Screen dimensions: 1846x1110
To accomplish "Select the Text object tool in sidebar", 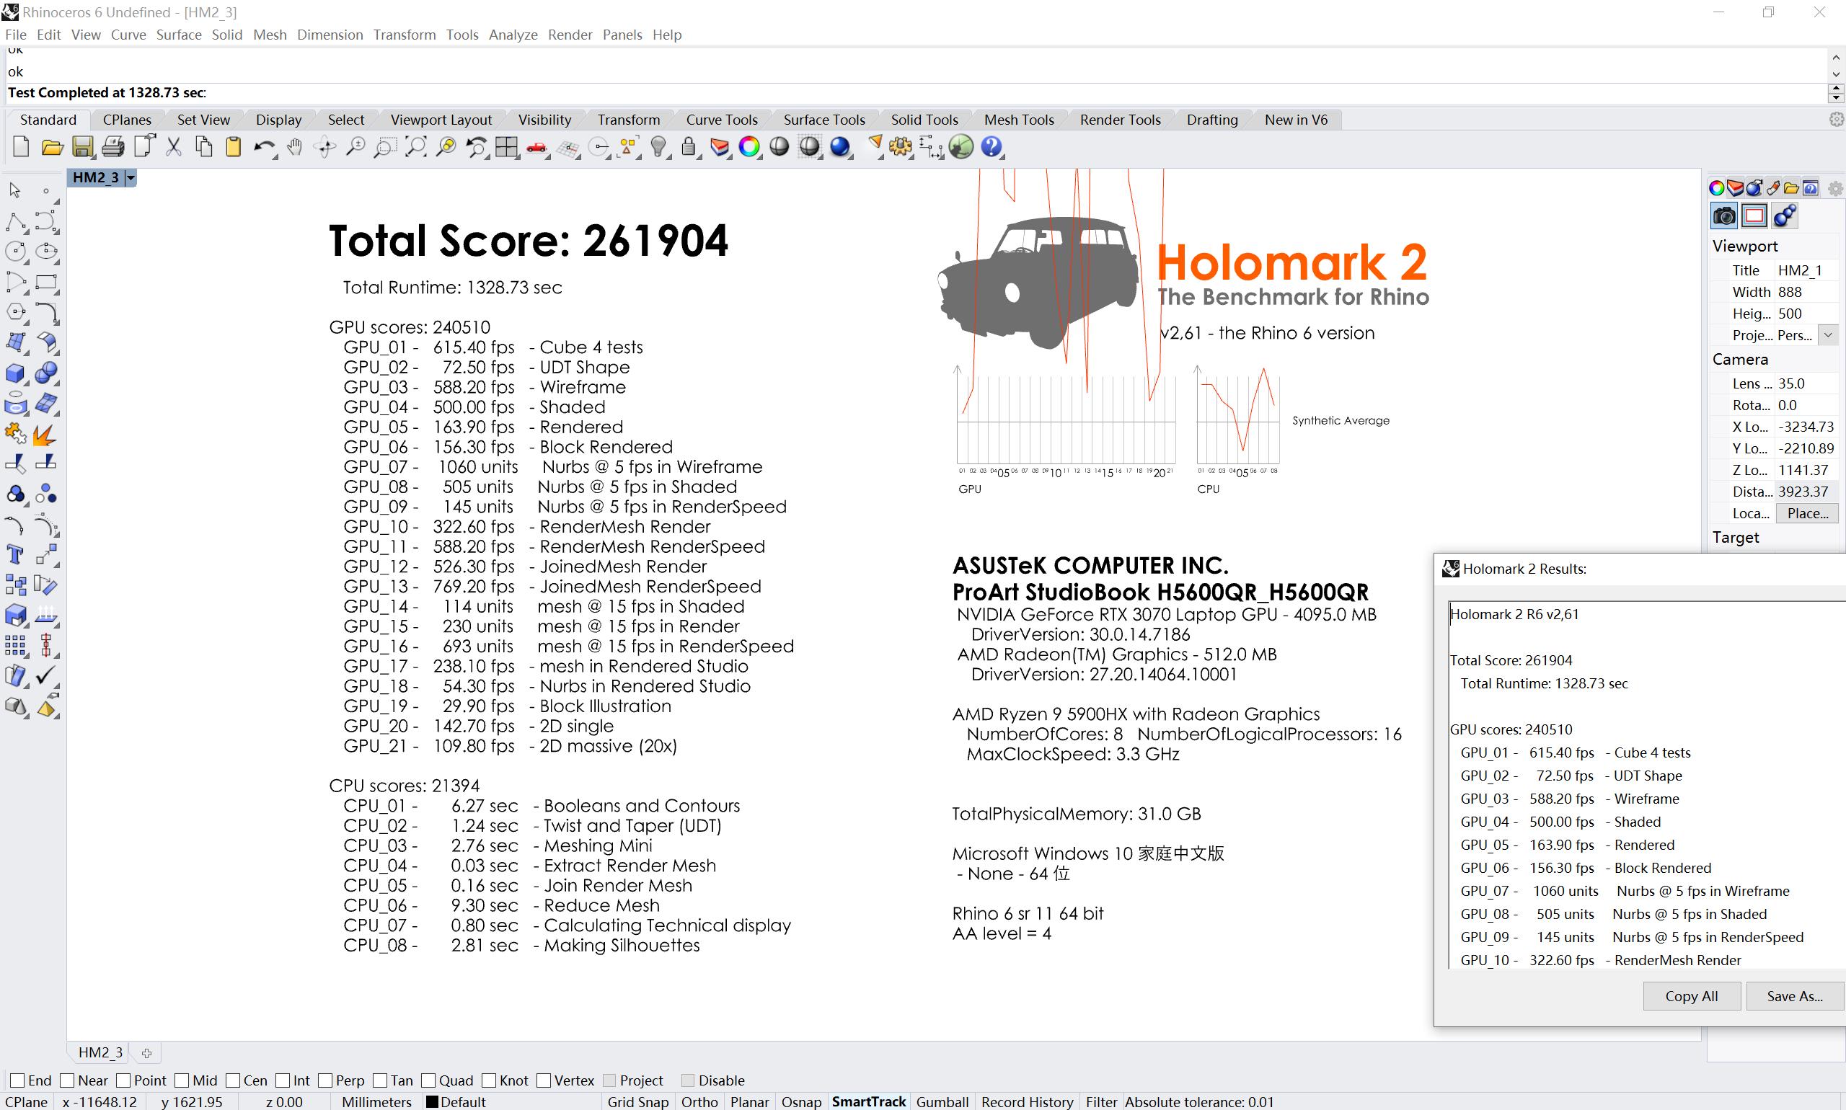I will pyautogui.click(x=15, y=555).
